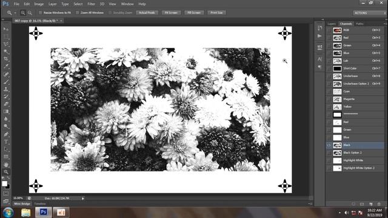Click the Zoom In mode icon in options bar
388x218 pixels.
click(x=23, y=13)
